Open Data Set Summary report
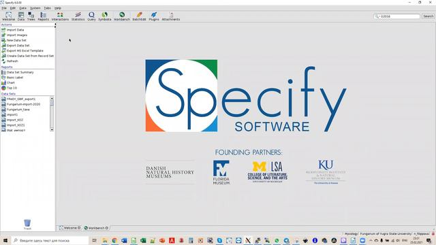The width and height of the screenshot is (436, 245). 18,72
